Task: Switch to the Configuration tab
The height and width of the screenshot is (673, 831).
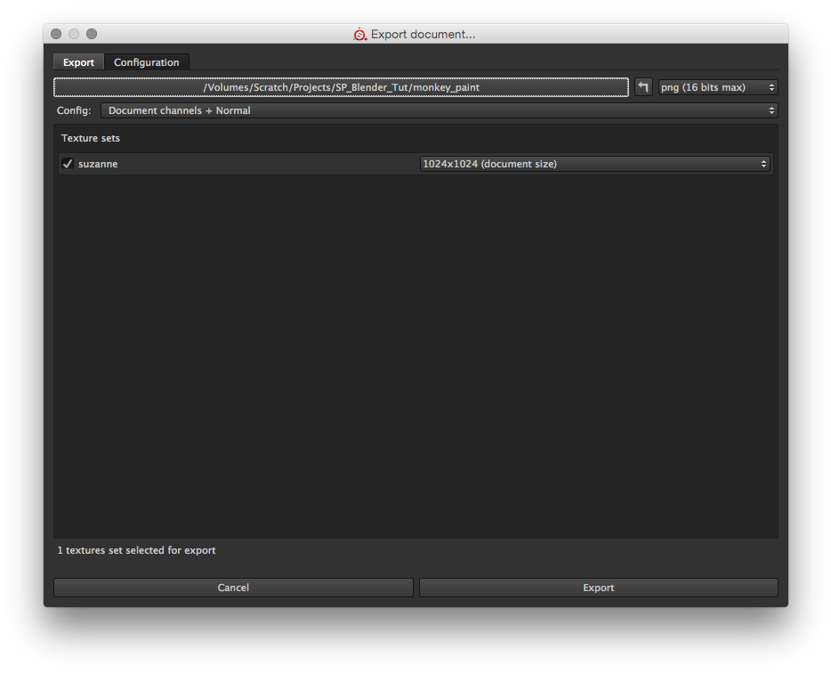Action: point(146,62)
